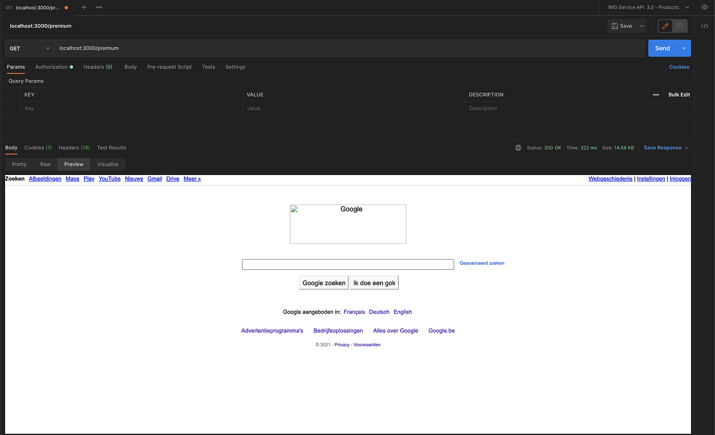Screen dimensions: 715x435
Task: Open the request Headers (9) tab
Action: pyautogui.click(x=98, y=67)
